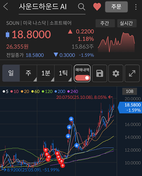Select the lowest blue sell arrow marker
Screen dimensions: 142x176
(x=77, y=146)
